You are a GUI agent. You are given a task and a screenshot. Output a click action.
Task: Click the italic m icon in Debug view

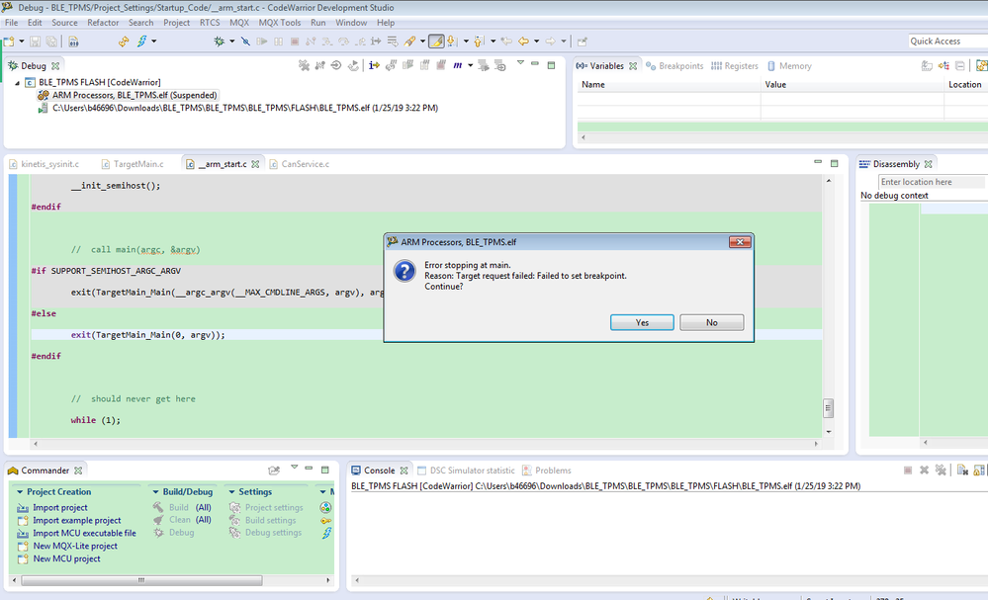458,65
